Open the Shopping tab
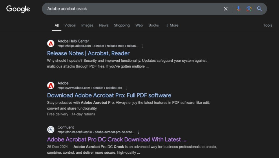The height and width of the screenshot is (158, 279). (122, 25)
